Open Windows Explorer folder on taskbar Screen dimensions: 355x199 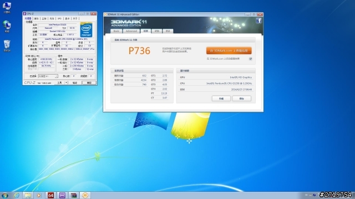pos(28,195)
